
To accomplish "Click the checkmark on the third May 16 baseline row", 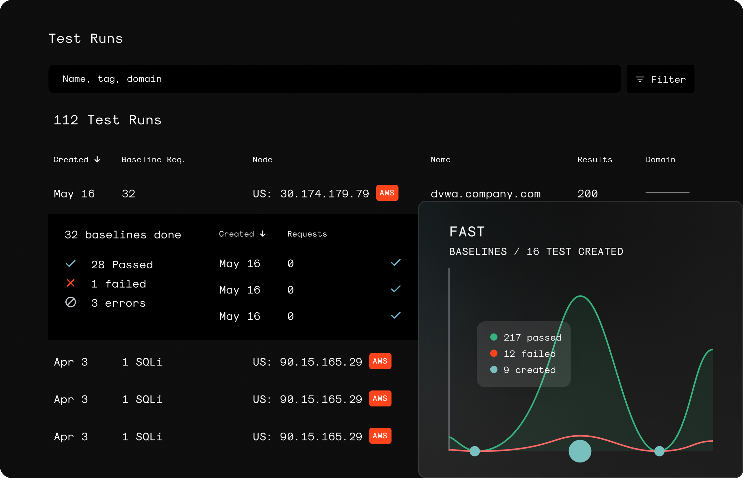I will point(396,315).
